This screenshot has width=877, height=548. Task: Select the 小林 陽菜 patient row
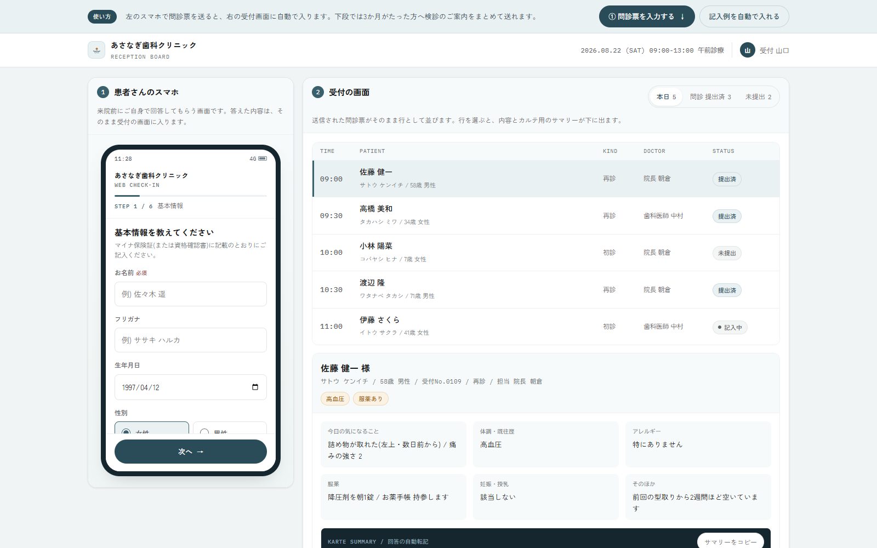(546, 253)
